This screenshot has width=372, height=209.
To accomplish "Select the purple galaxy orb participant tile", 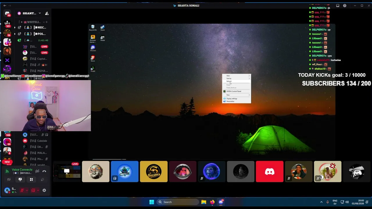I will (x=212, y=172).
